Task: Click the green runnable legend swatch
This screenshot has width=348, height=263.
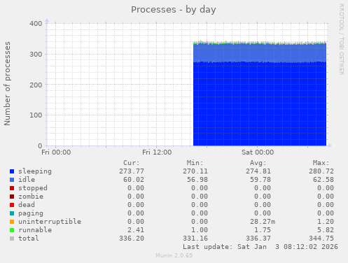Action: 12,230
